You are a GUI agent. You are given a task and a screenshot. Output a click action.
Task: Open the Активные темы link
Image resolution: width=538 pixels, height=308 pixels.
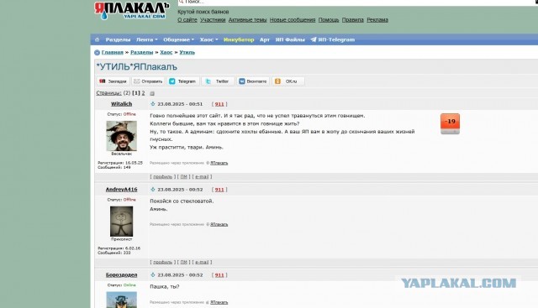247,20
